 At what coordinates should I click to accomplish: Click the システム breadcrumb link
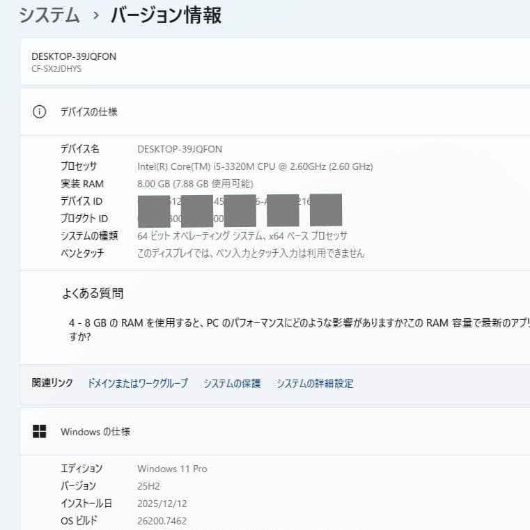click(49, 15)
